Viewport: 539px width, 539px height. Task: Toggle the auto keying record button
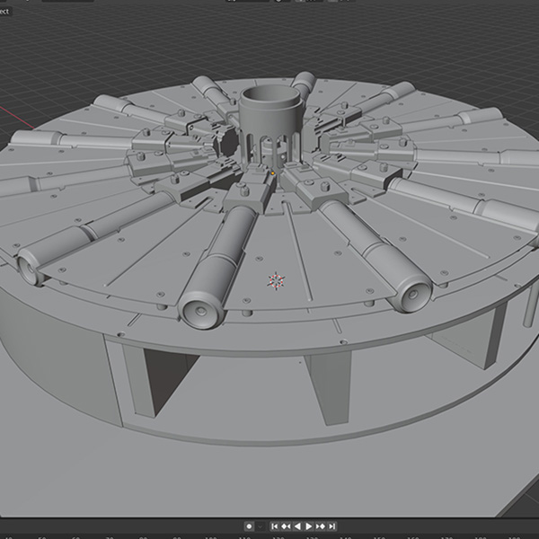pyautogui.click(x=249, y=526)
